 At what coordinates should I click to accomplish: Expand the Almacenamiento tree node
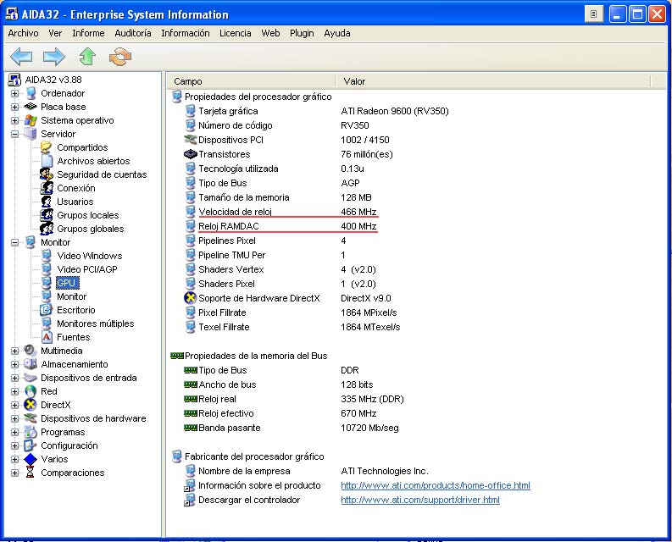tap(14, 364)
